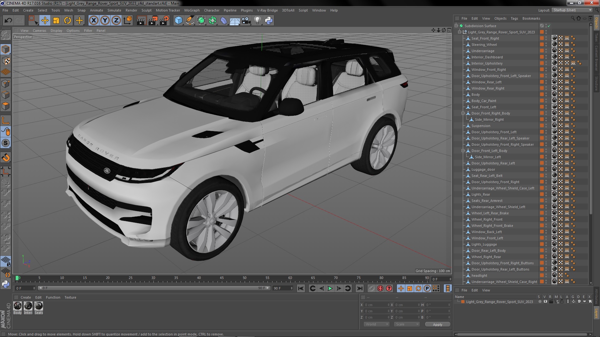600x337 pixels.
Task: Click the green array modeling icon
Action: 212,21
